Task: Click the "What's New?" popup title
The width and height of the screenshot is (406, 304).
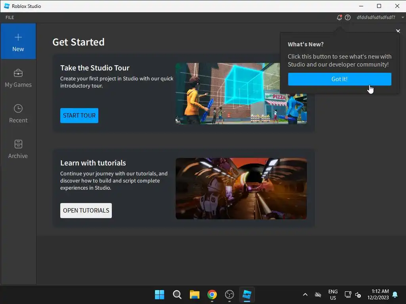Action: click(x=306, y=44)
